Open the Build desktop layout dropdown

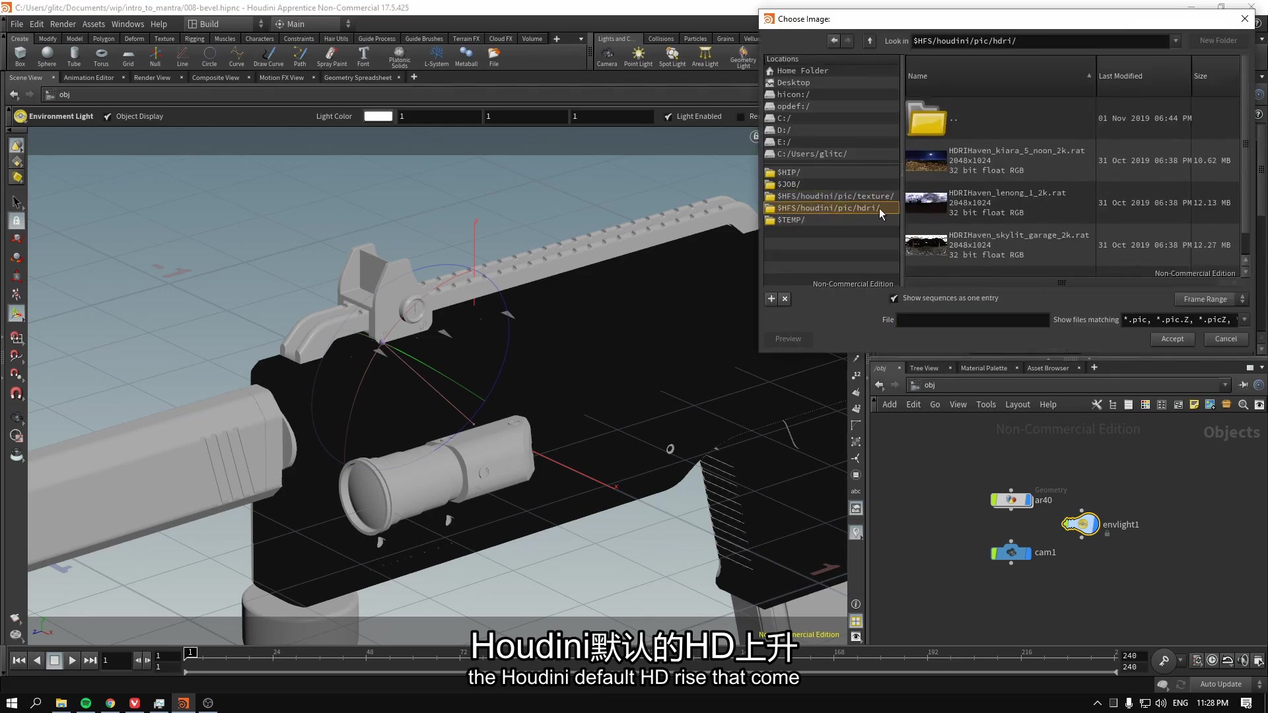click(x=260, y=23)
